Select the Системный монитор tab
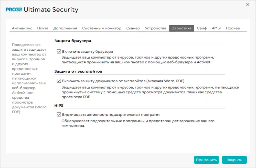The height and width of the screenshot is (168, 256). [x=102, y=28]
